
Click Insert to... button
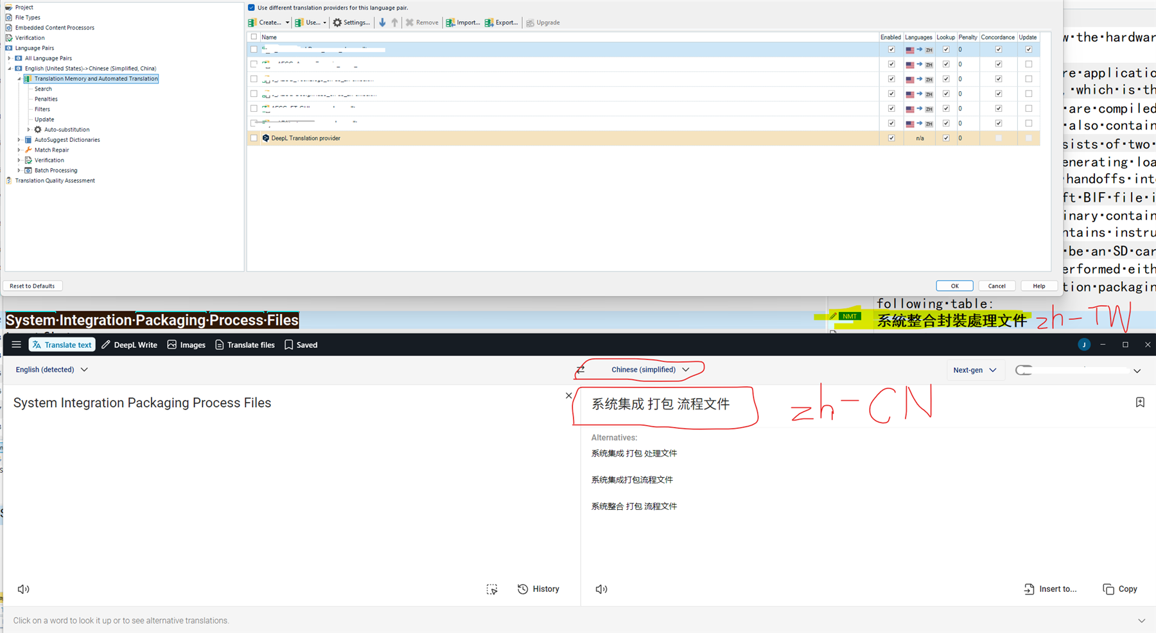click(x=1051, y=589)
